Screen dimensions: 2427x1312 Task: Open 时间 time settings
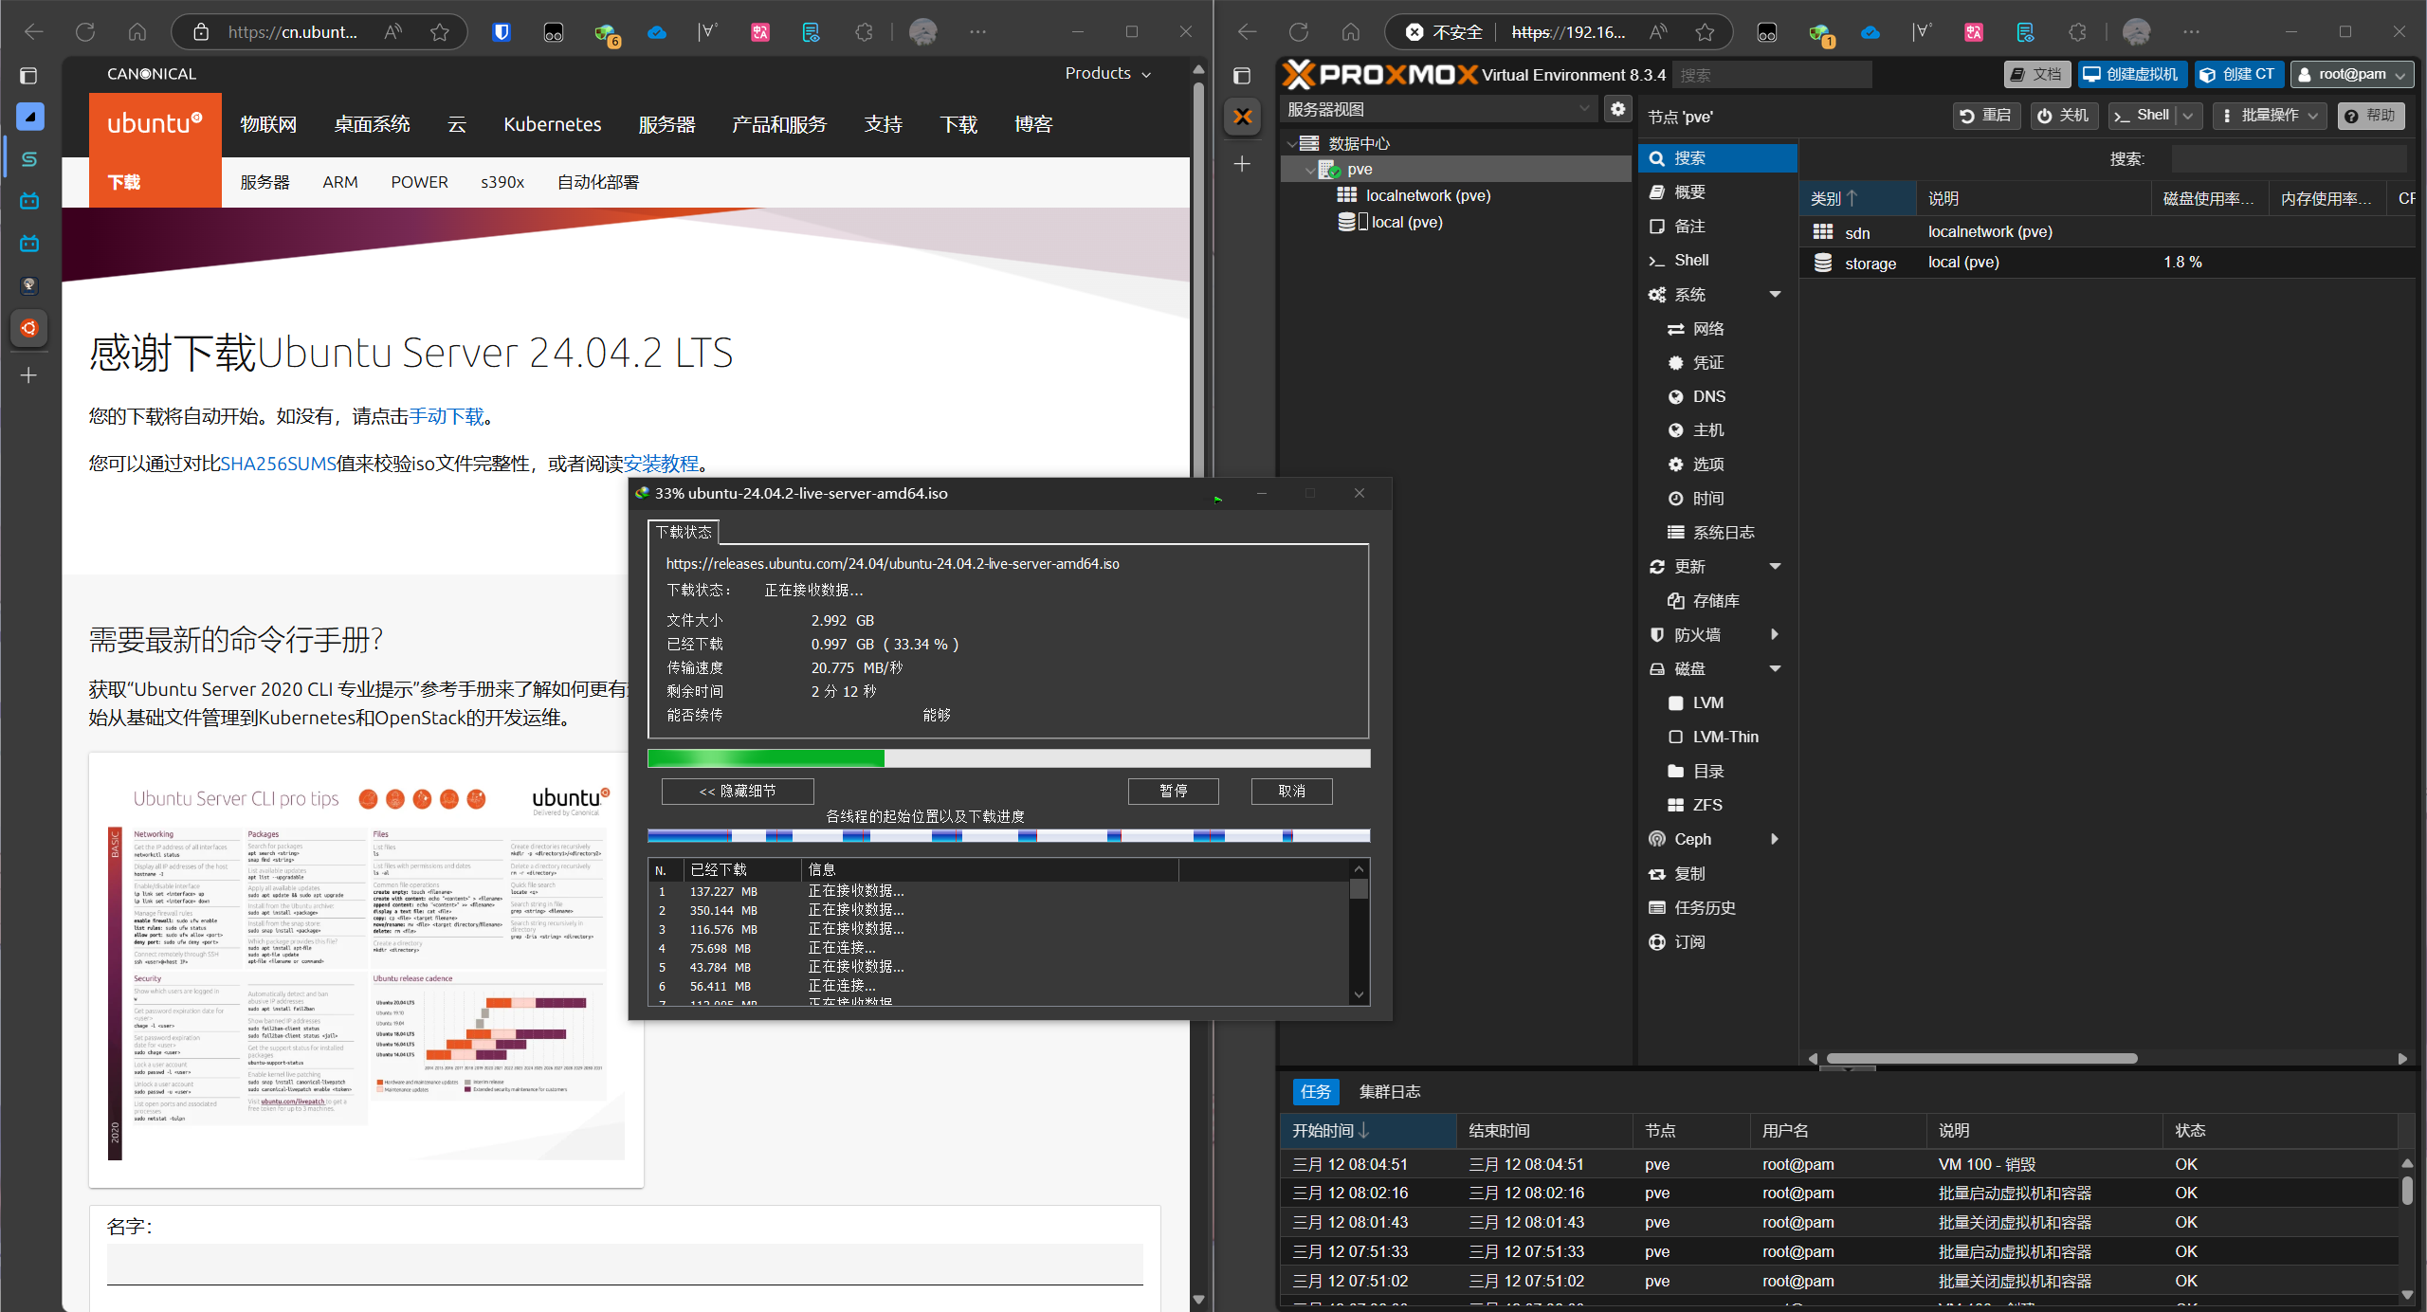pos(1717,499)
